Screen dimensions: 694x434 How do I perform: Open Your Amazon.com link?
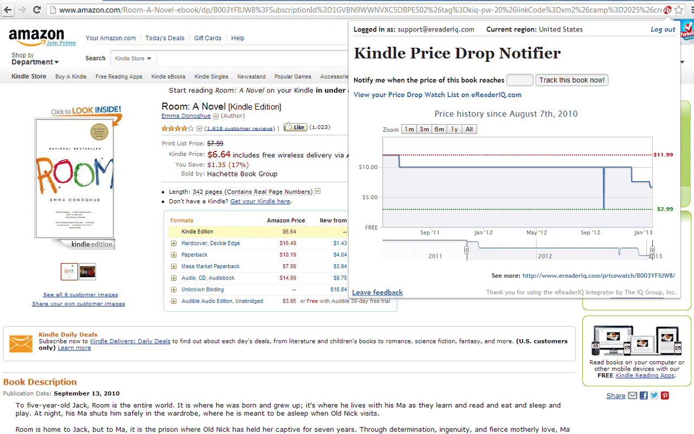(x=111, y=38)
